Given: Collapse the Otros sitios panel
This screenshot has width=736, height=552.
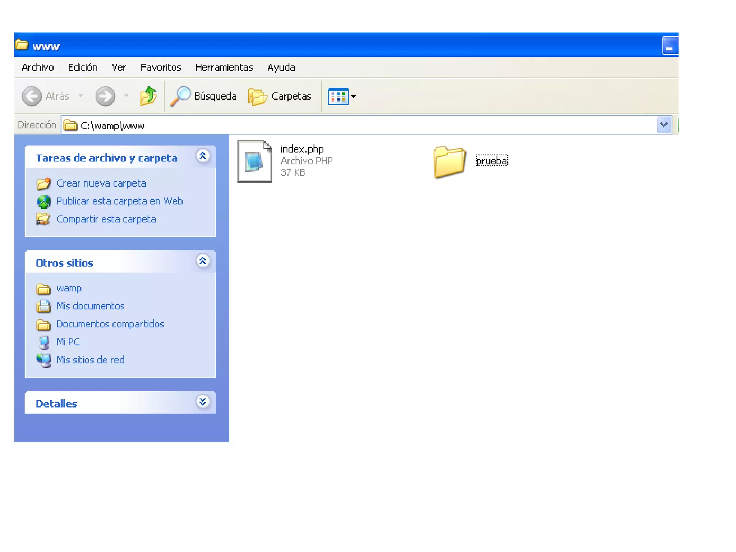Looking at the screenshot, I should point(203,261).
